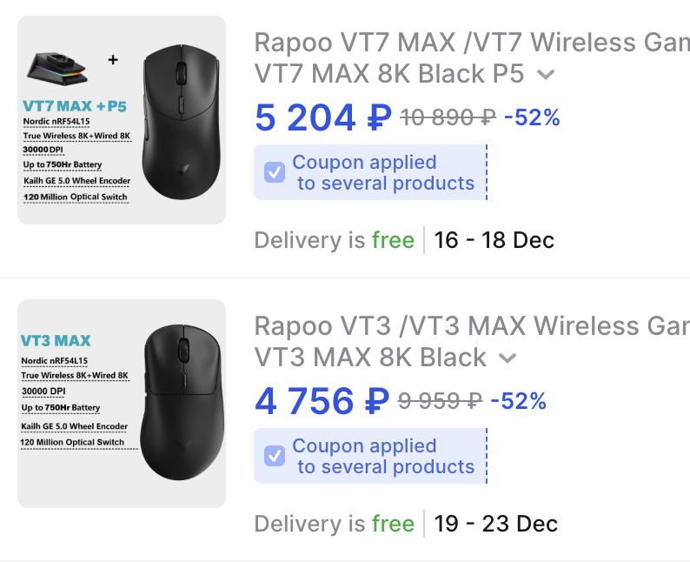
Task: Click the coupon applied text under the 5 204 ₽ price
Action: pyautogui.click(x=383, y=172)
